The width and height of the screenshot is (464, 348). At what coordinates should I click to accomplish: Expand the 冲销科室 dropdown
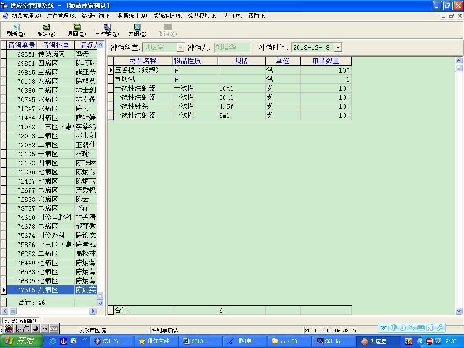tap(180, 47)
